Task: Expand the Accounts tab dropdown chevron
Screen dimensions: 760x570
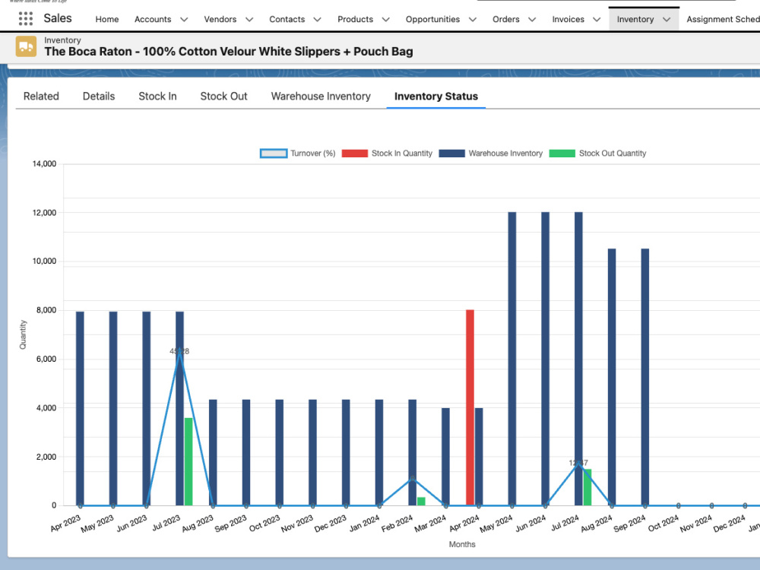Action: tap(184, 20)
